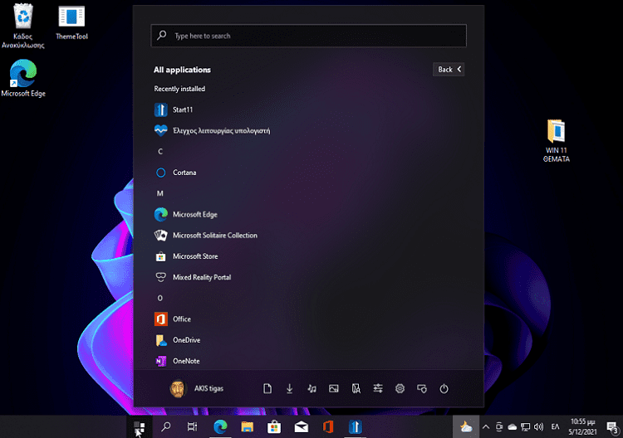Image resolution: width=623 pixels, height=438 pixels.
Task: Click the Power button in Start menu
Action: click(x=444, y=389)
